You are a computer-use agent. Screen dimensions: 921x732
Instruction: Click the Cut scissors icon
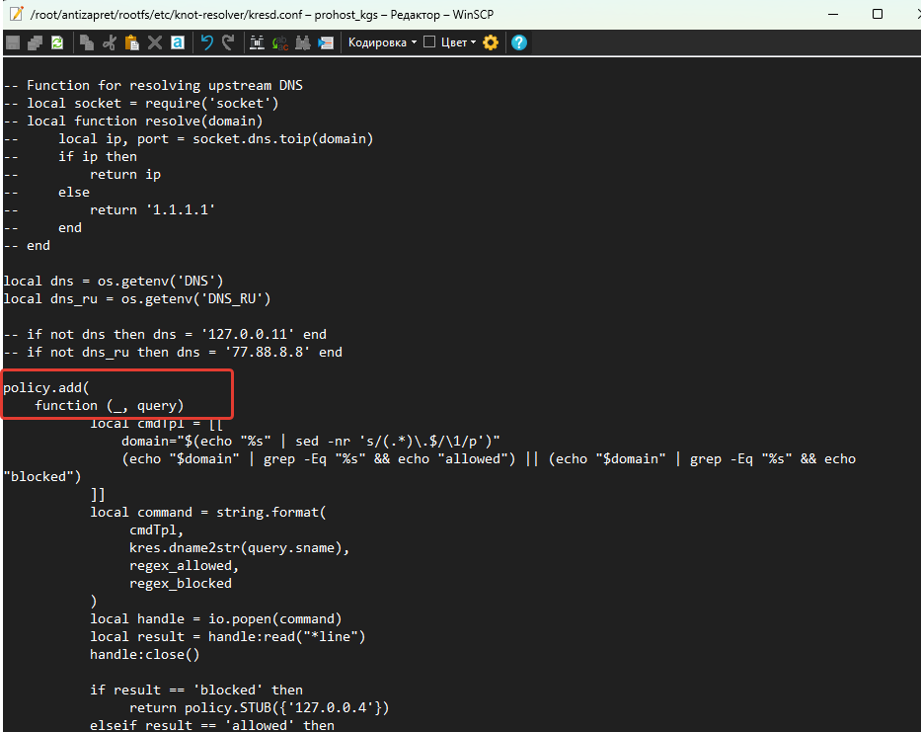click(110, 42)
